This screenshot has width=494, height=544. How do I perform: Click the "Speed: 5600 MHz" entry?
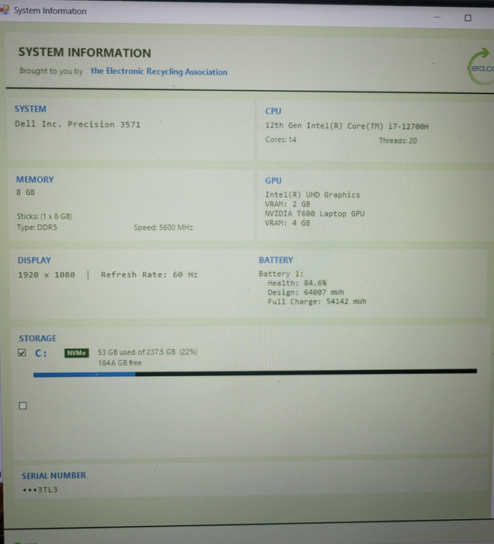[163, 228]
